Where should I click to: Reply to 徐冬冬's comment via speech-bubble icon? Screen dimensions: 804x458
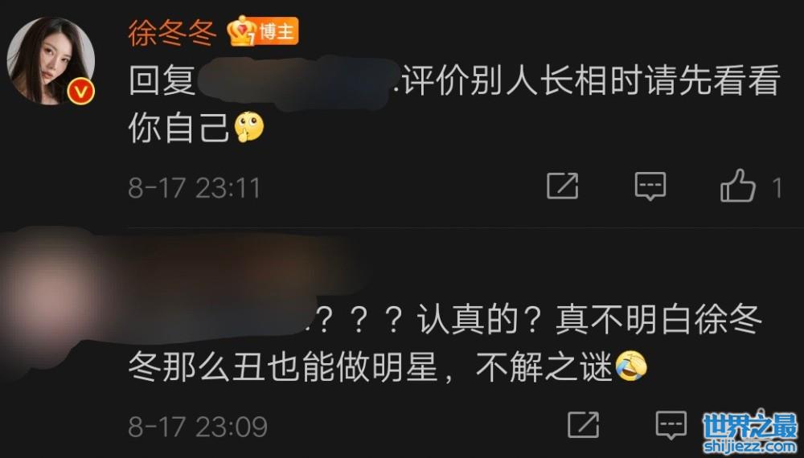[x=650, y=186]
